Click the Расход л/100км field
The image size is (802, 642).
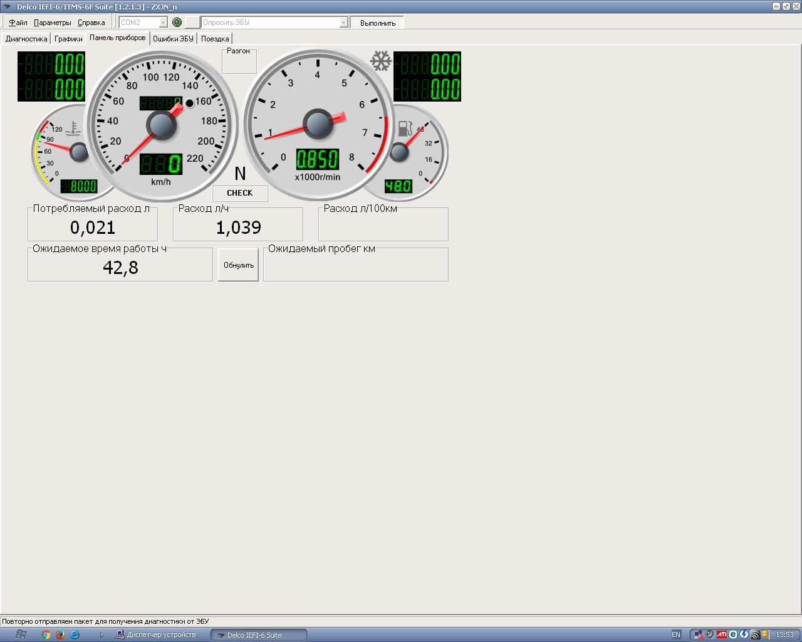point(383,223)
